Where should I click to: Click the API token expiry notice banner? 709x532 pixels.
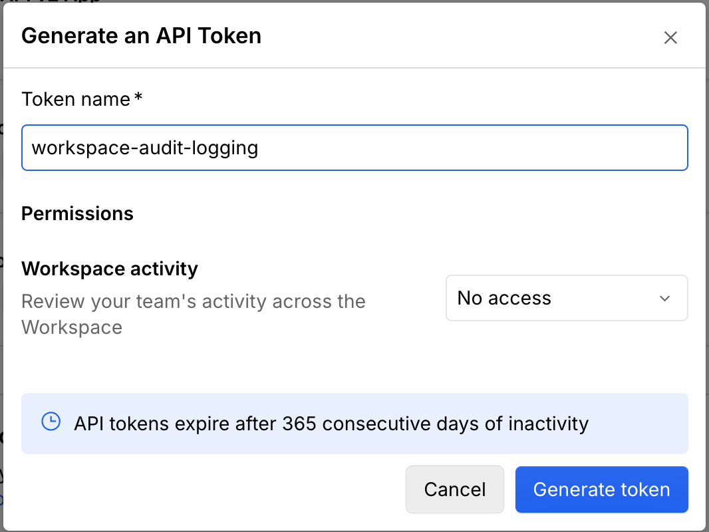354,423
